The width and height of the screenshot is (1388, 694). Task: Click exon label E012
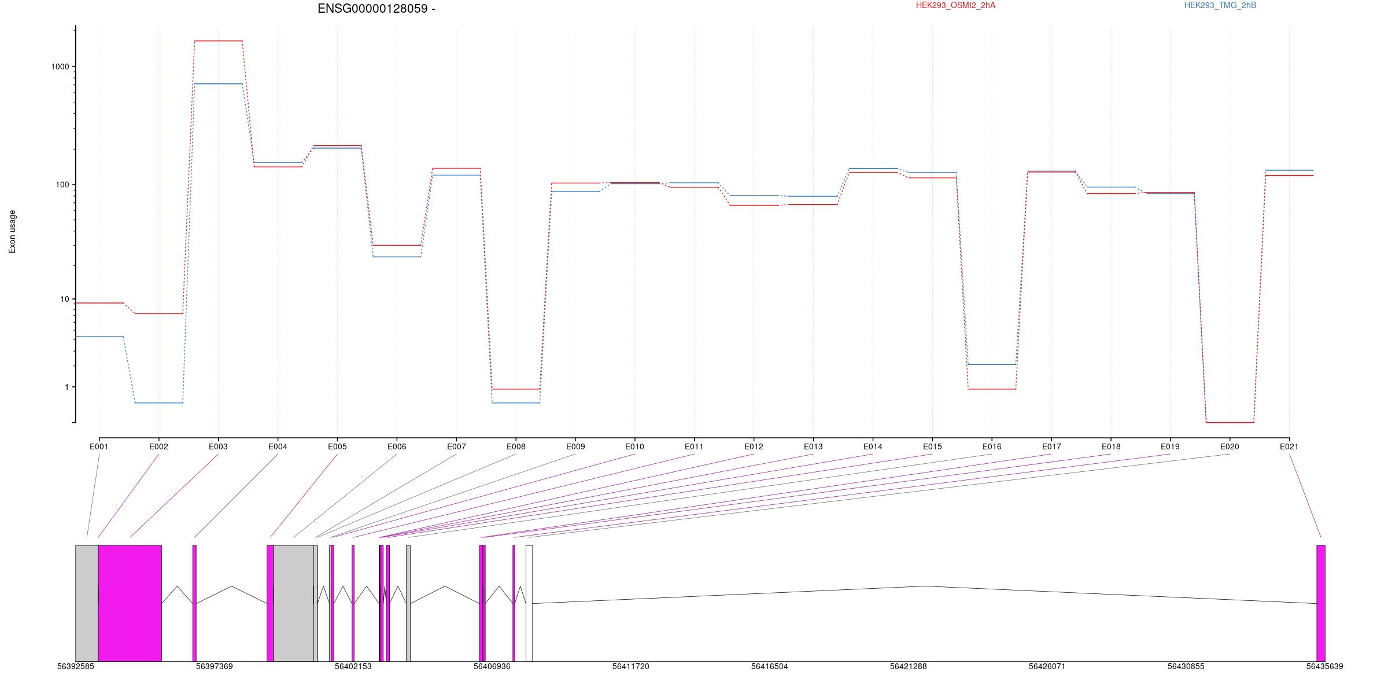[x=754, y=446]
